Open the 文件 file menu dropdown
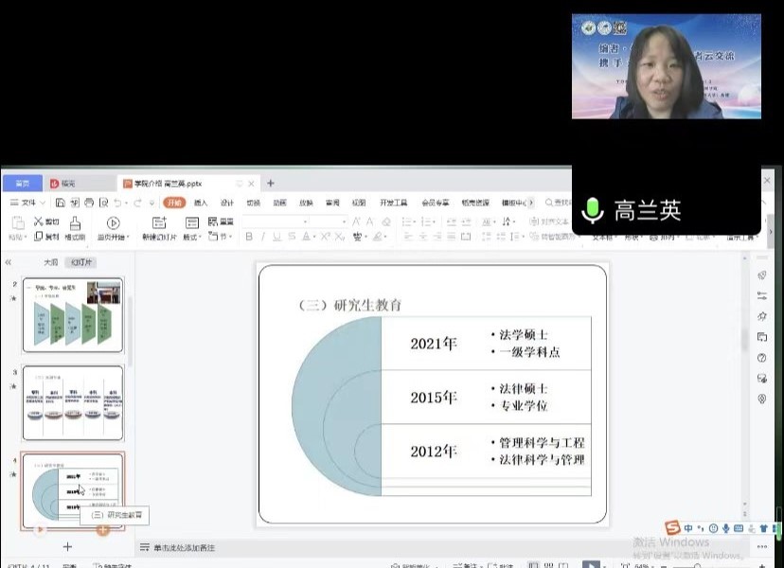 [x=28, y=203]
